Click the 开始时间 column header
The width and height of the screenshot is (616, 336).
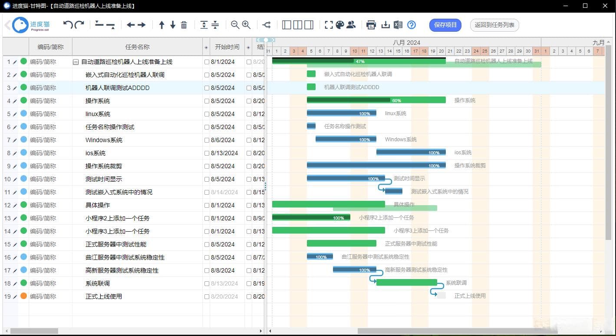[227, 47]
